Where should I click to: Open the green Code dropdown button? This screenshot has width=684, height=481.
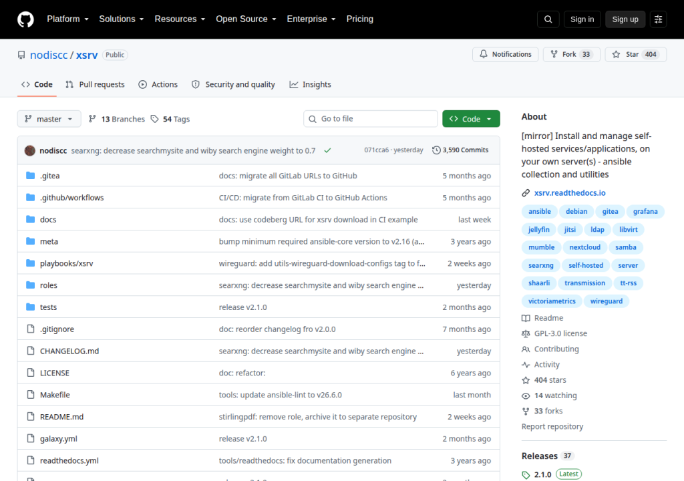[x=471, y=119]
